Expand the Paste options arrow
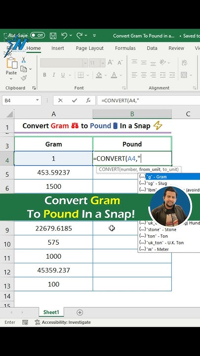 [x=11, y=79]
